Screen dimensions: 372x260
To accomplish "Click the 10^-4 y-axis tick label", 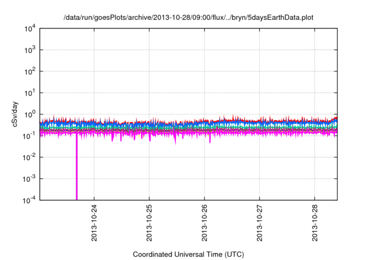I will click(30, 200).
